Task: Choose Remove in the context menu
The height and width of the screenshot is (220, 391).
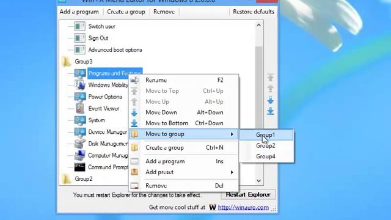Action: [x=184, y=186]
